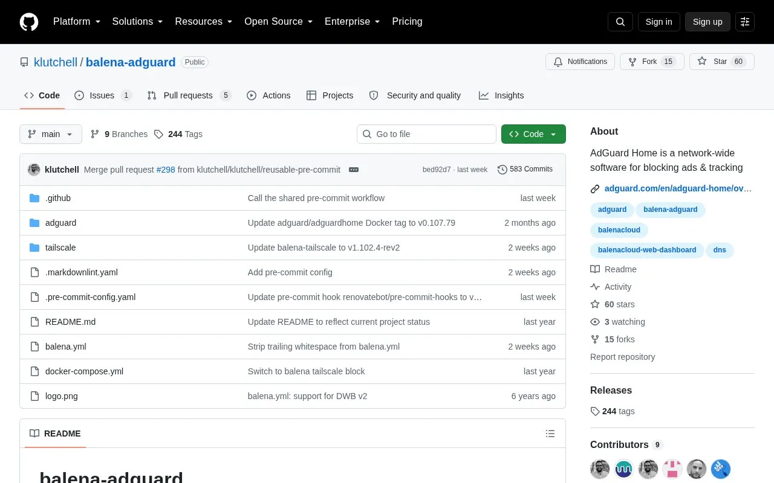Click the dns topic tag

point(720,250)
